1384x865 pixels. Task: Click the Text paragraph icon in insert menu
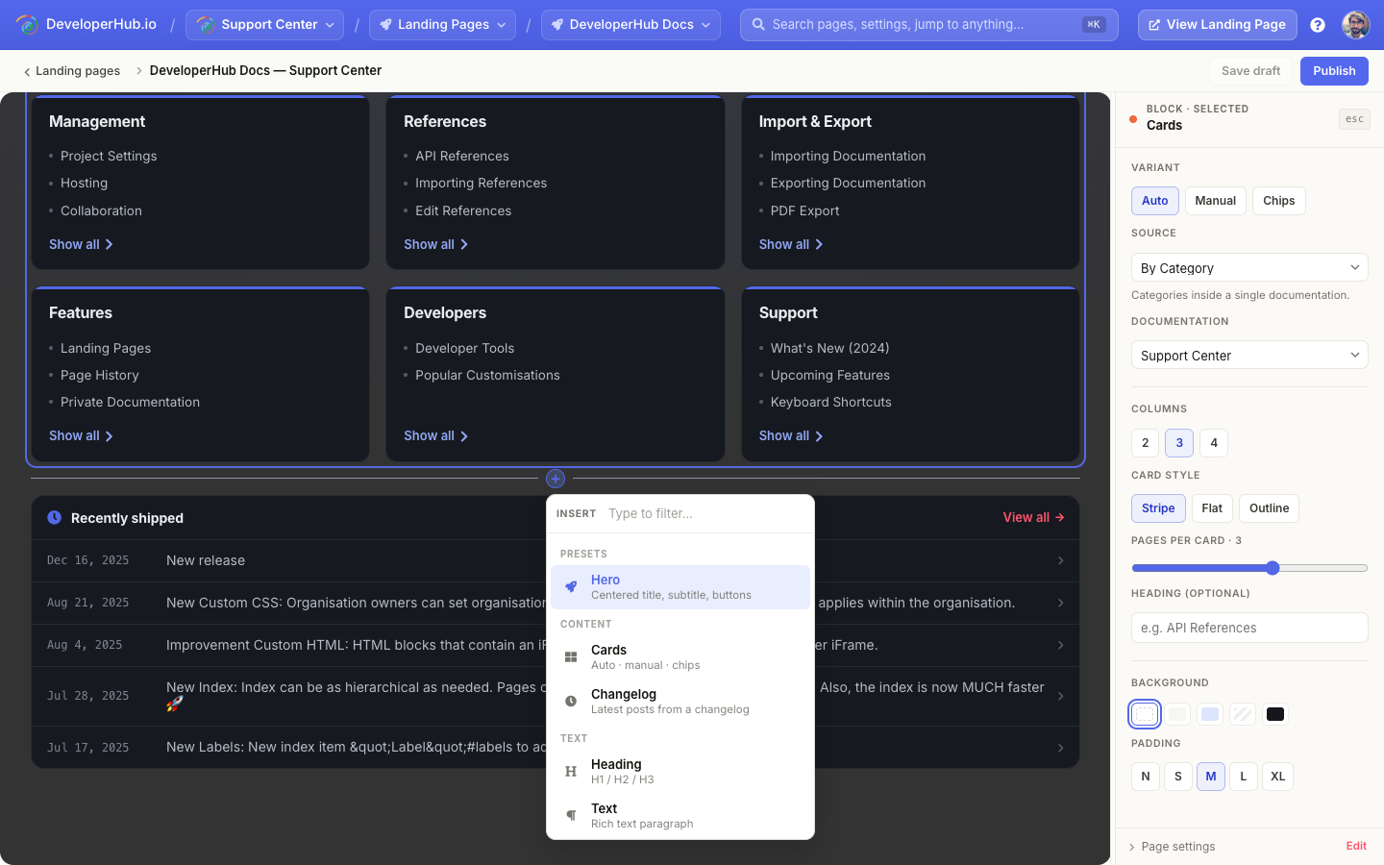[571, 815]
